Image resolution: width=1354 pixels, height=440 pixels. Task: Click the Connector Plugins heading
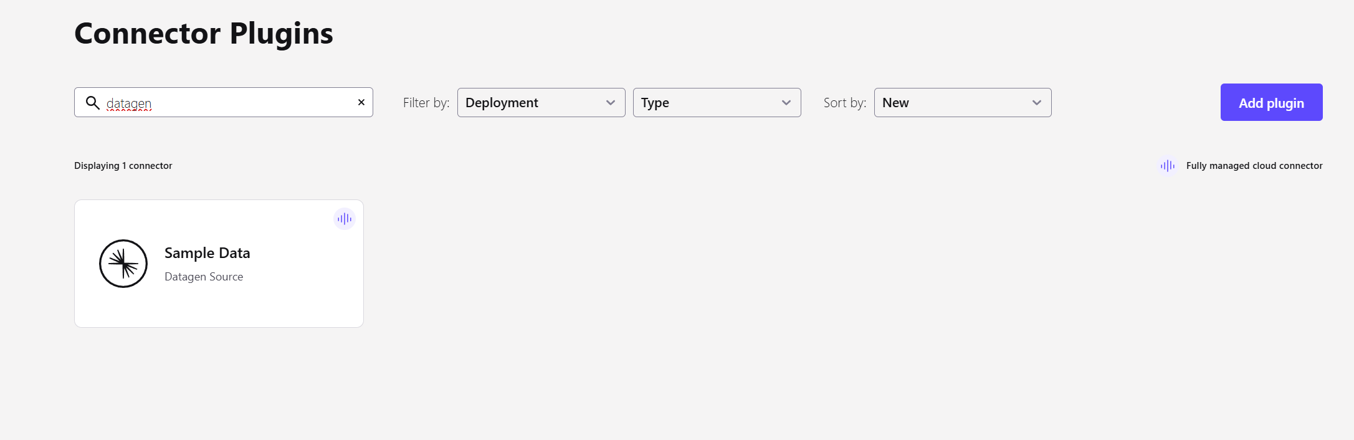coord(204,34)
